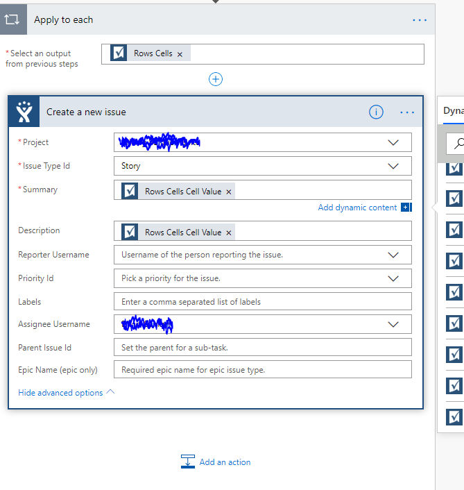Expand the Assignee Username dropdown

pos(393,324)
